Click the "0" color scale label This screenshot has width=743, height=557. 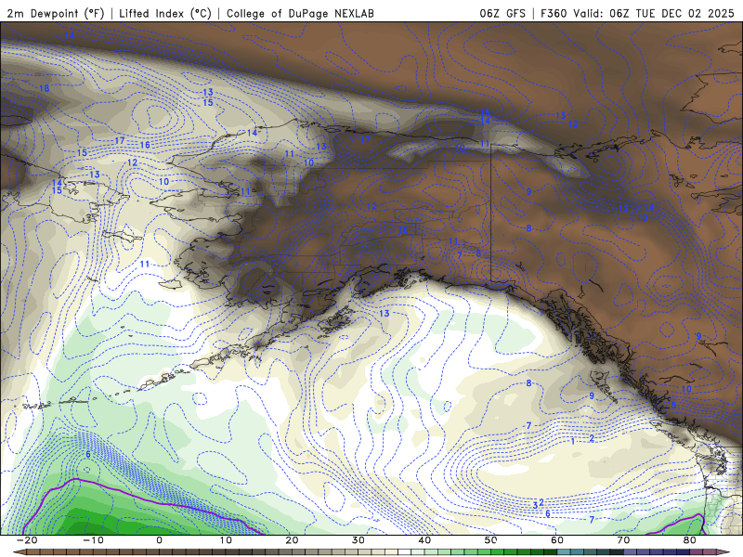(159, 540)
